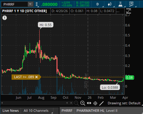Click the Oct label on time axis
This screenshot has height=114, width=143.
(66, 97)
